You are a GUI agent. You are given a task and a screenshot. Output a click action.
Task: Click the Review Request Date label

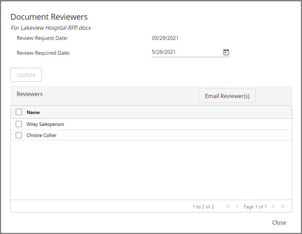(42, 38)
